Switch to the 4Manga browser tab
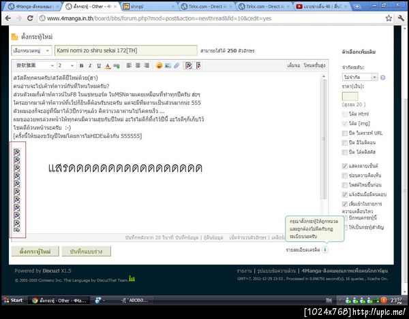The image size is (409, 319). click(33, 7)
